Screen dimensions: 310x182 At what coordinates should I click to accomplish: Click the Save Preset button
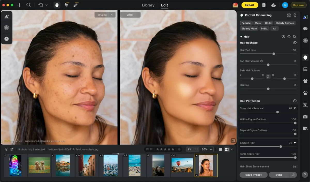[253, 175]
